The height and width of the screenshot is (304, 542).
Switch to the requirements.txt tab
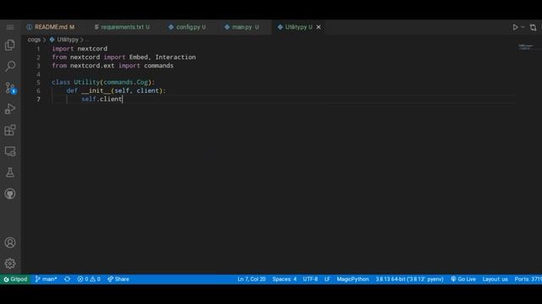point(122,27)
